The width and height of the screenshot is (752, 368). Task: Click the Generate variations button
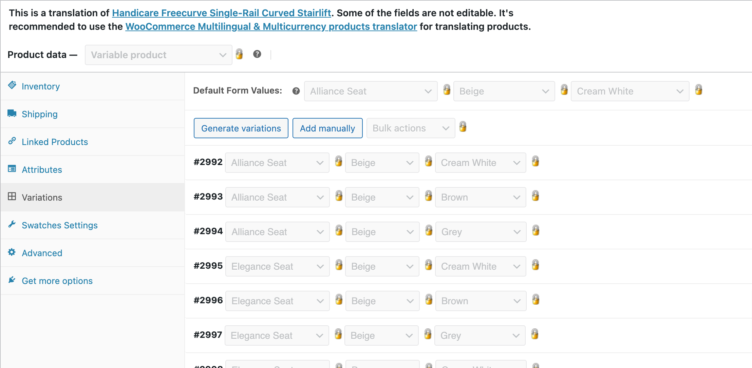(x=241, y=128)
